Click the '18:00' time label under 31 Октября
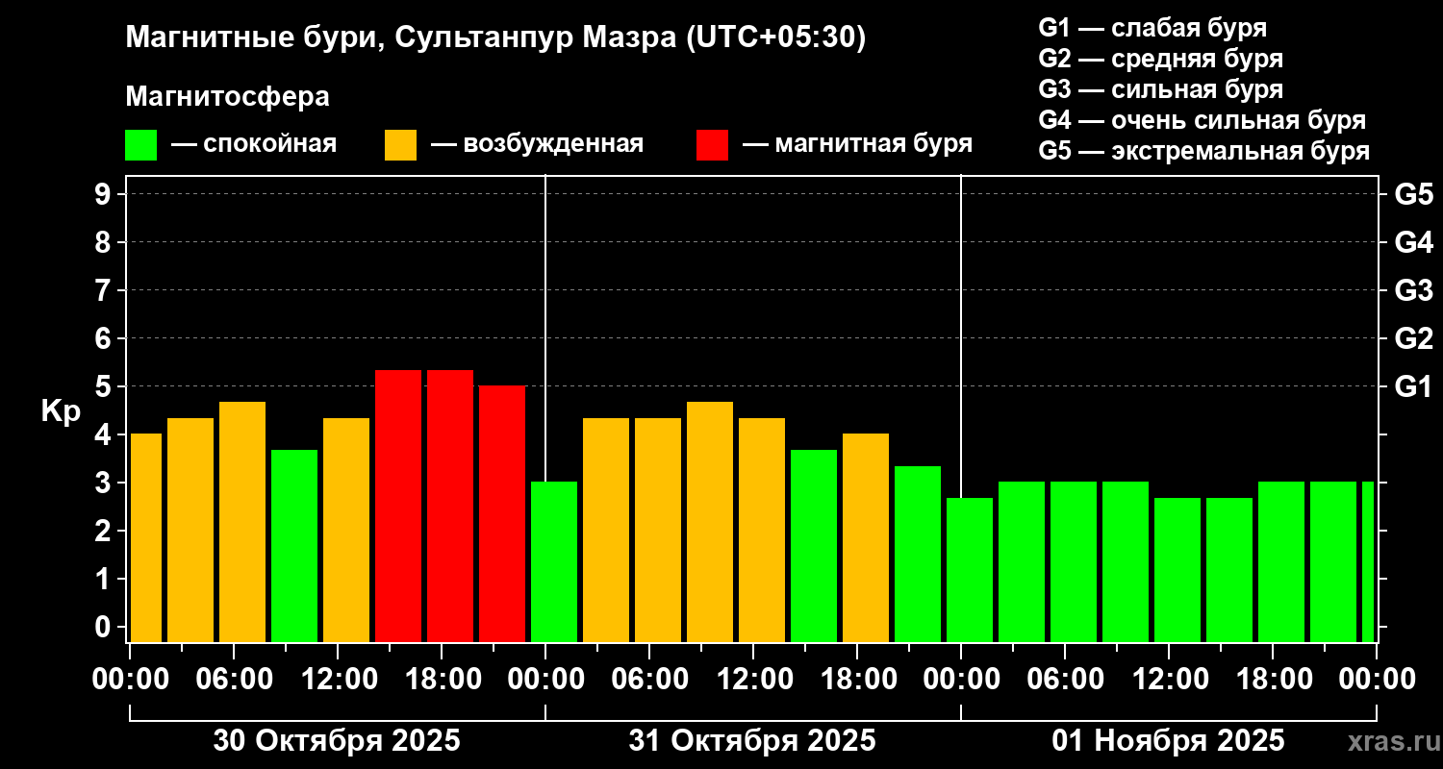This screenshot has height=769, width=1443. click(x=857, y=680)
